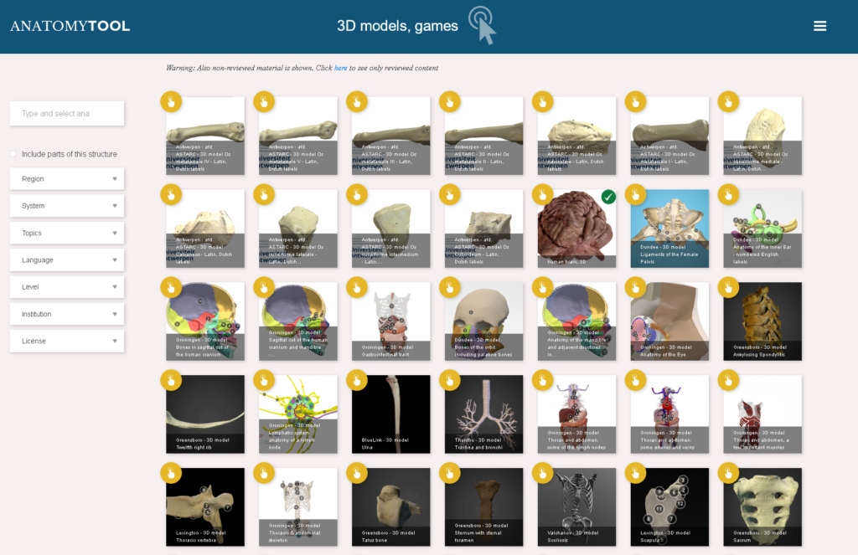The width and height of the screenshot is (858, 555).
Task: Click the hand icon on Trachea and bronchi
Action: pos(449,381)
